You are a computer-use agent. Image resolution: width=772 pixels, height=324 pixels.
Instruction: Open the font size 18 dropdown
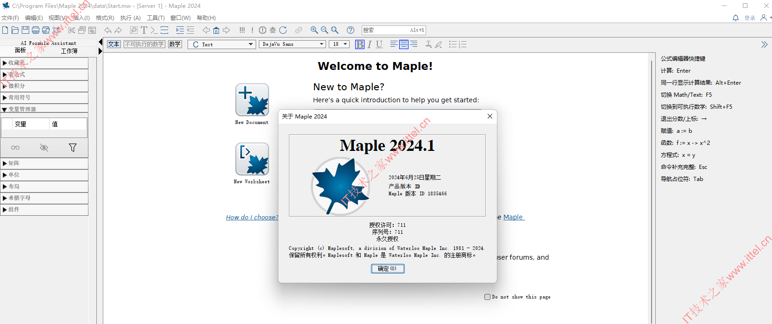pyautogui.click(x=339, y=44)
